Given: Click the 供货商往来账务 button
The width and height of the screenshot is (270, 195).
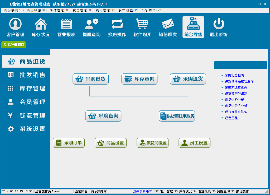Looking at the screenshot, I should (177, 116).
